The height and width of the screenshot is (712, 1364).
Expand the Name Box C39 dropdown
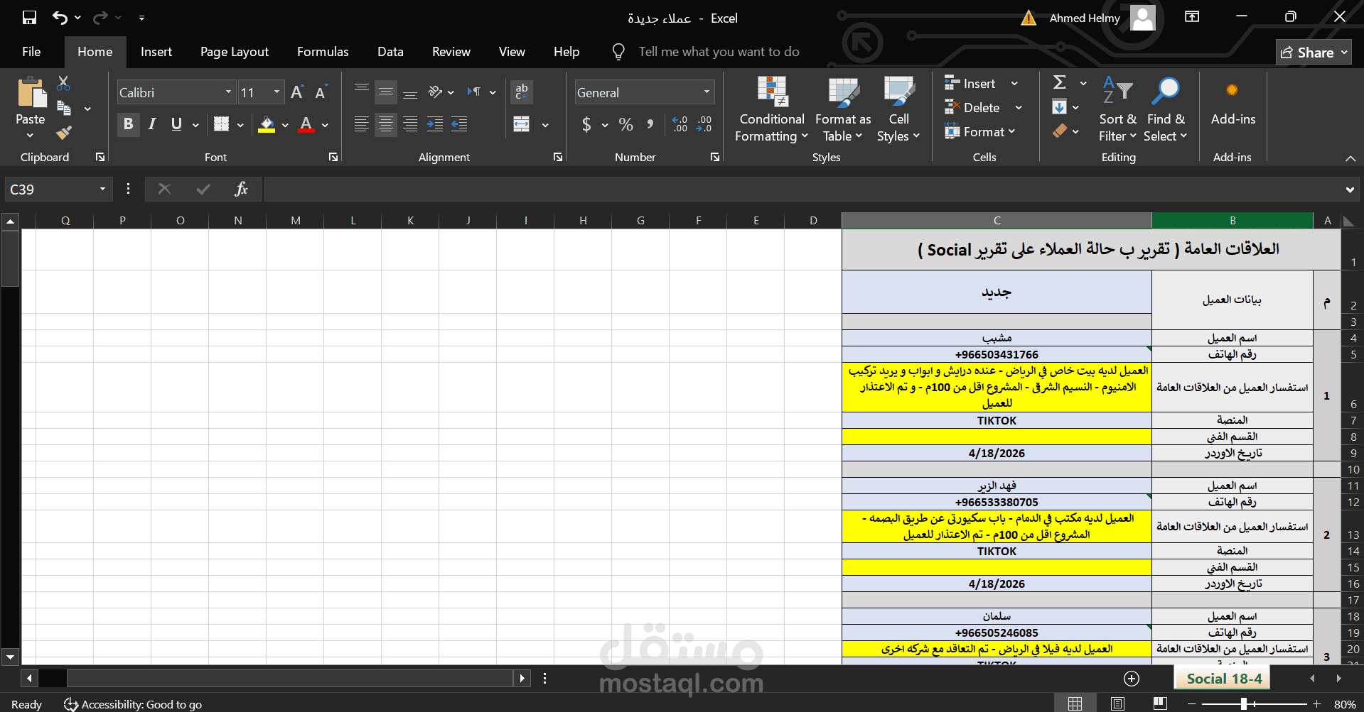(x=102, y=190)
